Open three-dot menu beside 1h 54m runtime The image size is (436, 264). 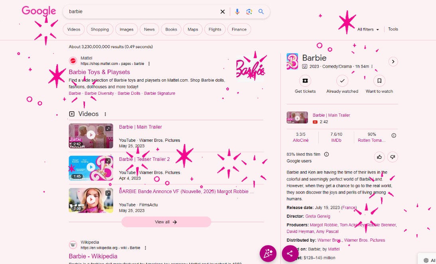(x=372, y=66)
